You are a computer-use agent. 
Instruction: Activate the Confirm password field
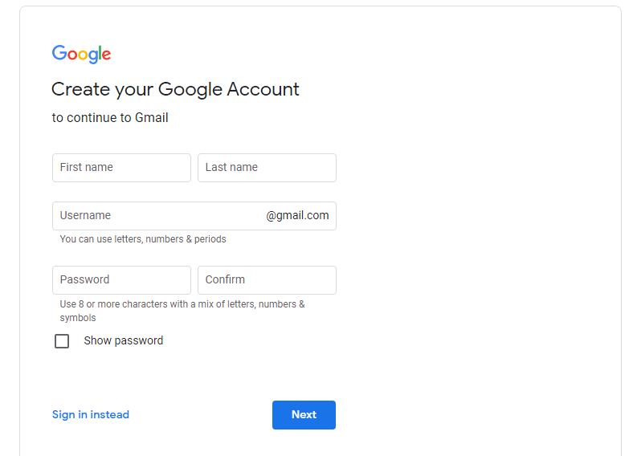pyautogui.click(x=267, y=280)
